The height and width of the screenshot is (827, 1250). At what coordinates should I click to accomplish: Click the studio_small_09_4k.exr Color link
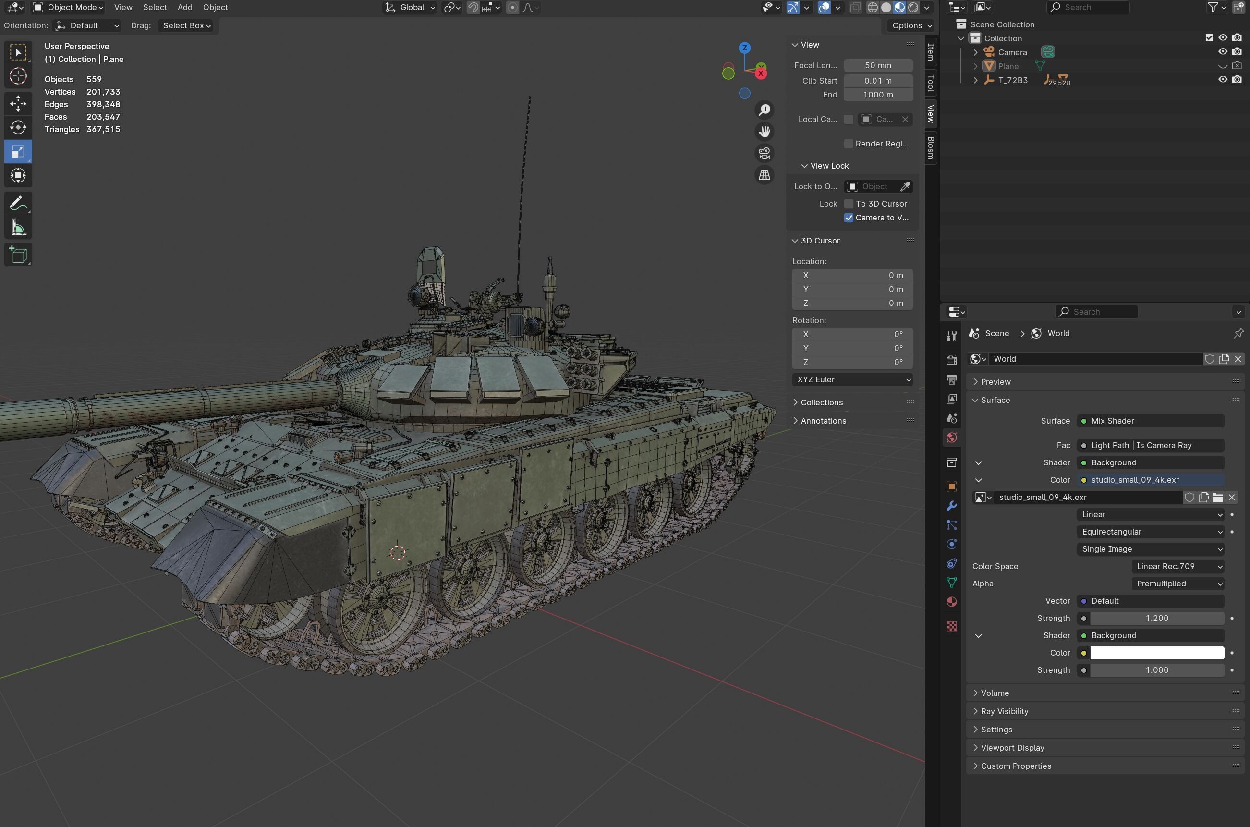pyautogui.click(x=1150, y=480)
